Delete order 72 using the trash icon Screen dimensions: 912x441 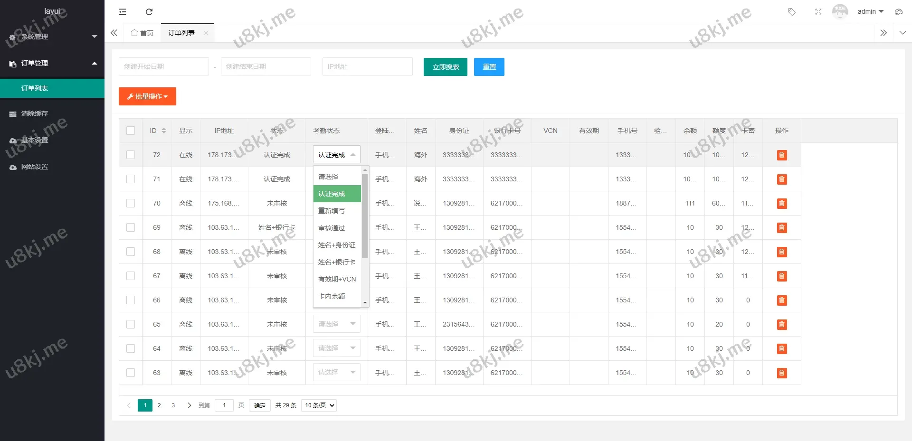pos(781,155)
